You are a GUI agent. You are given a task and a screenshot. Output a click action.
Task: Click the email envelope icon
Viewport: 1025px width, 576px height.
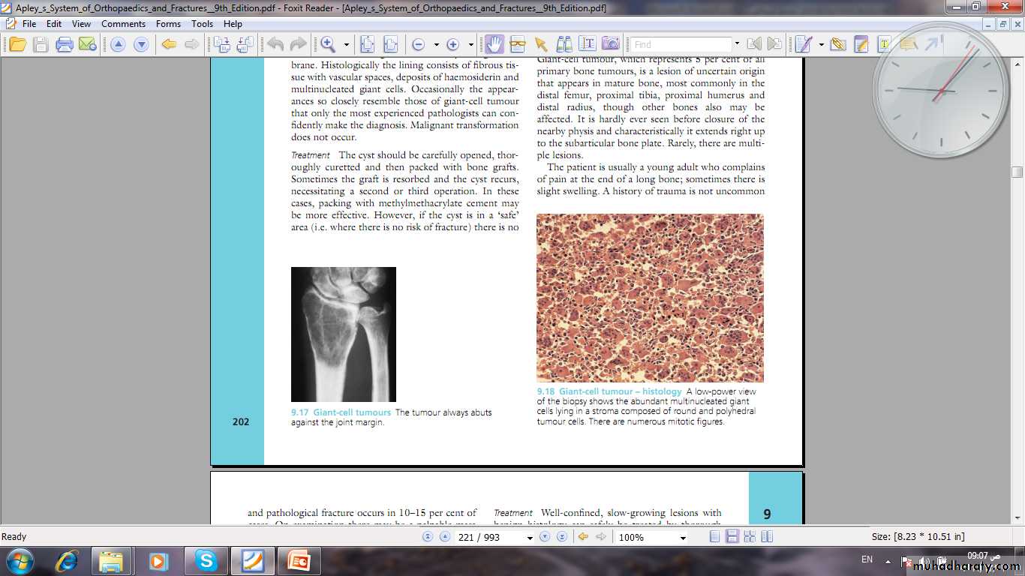(x=87, y=44)
